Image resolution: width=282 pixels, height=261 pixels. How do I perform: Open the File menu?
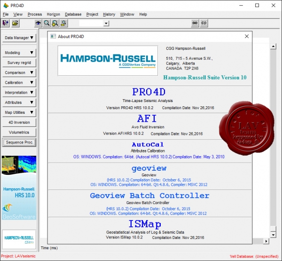(x=6, y=15)
